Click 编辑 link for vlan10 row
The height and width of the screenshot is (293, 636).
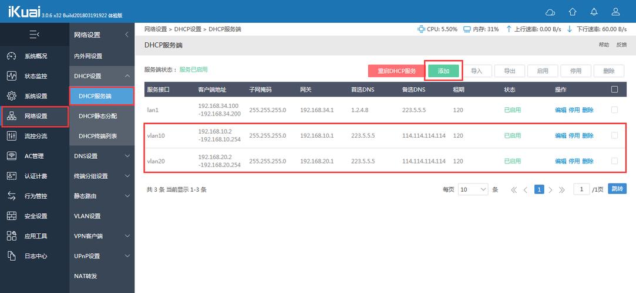tap(560, 135)
